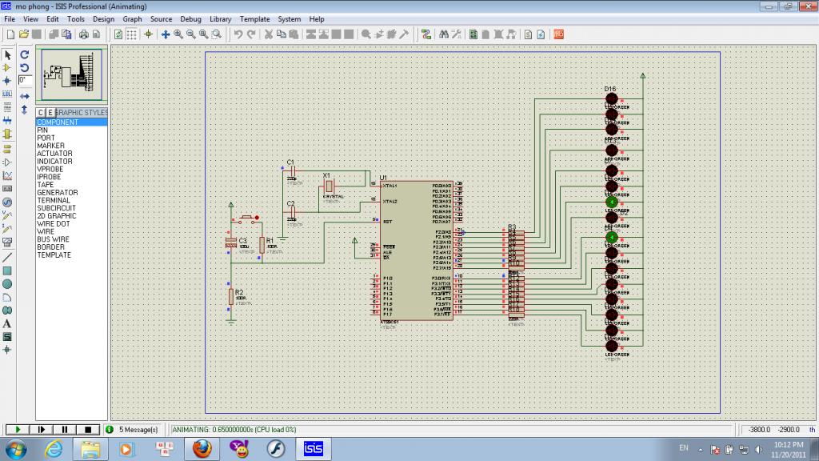Stop the animation with Stop button

pyautogui.click(x=88, y=430)
